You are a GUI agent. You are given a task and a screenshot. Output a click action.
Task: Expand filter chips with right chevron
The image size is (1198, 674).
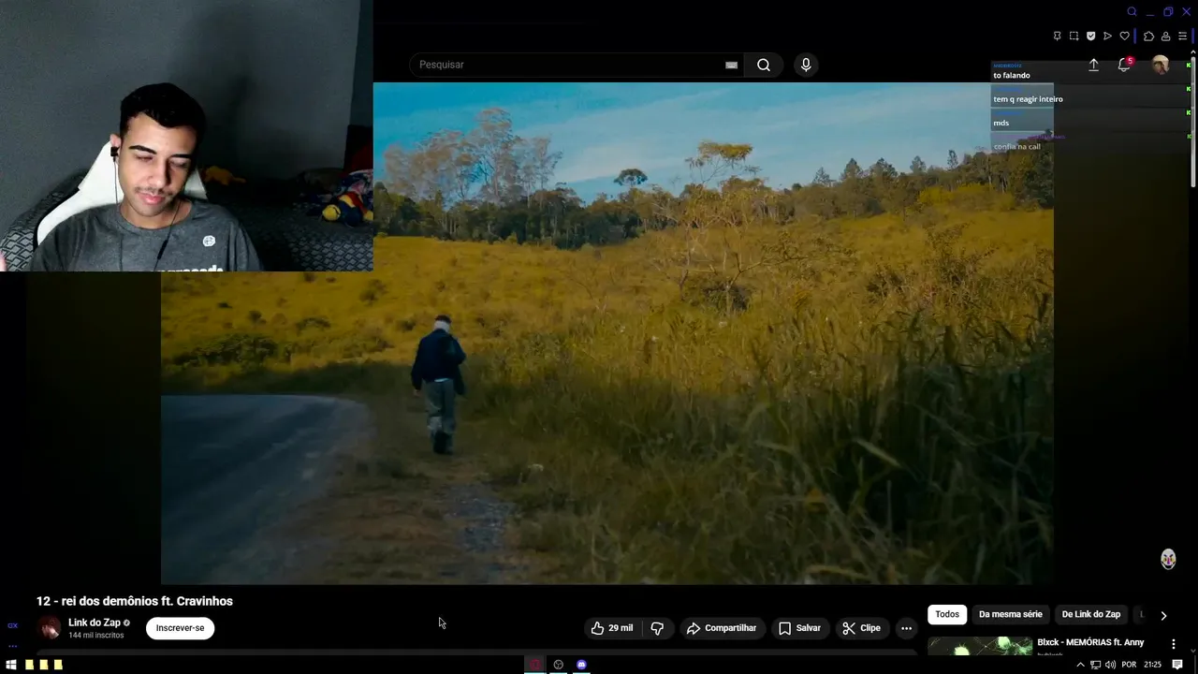click(x=1163, y=615)
